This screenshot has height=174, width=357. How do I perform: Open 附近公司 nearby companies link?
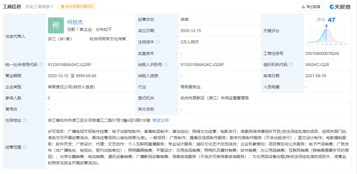tap(161, 120)
